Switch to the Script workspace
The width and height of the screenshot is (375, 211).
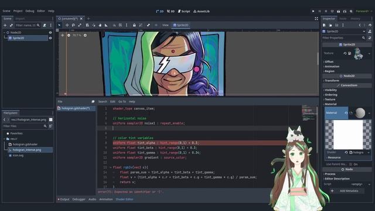tap(183, 11)
